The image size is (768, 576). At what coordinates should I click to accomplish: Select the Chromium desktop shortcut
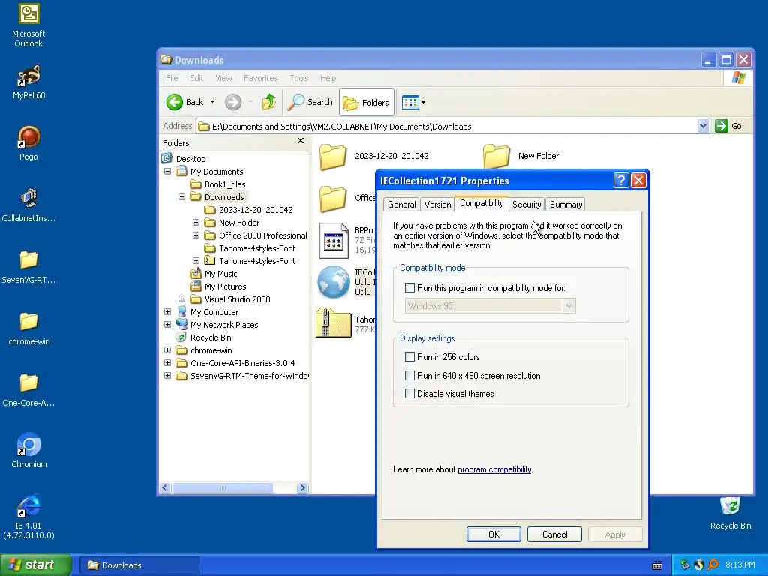click(x=28, y=451)
